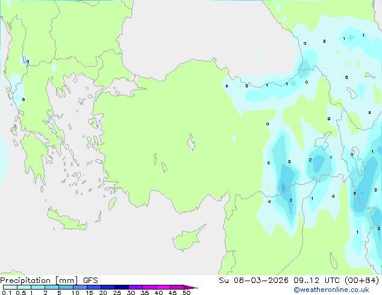
Task: Click the '[mm]' unit label
Action: coord(66,281)
